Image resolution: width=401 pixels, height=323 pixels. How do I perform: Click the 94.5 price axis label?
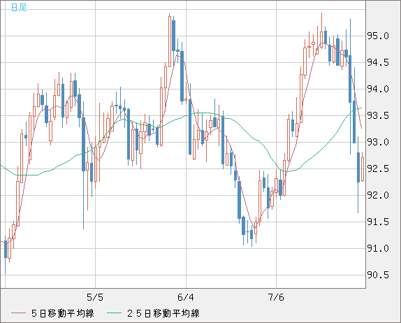coord(378,62)
